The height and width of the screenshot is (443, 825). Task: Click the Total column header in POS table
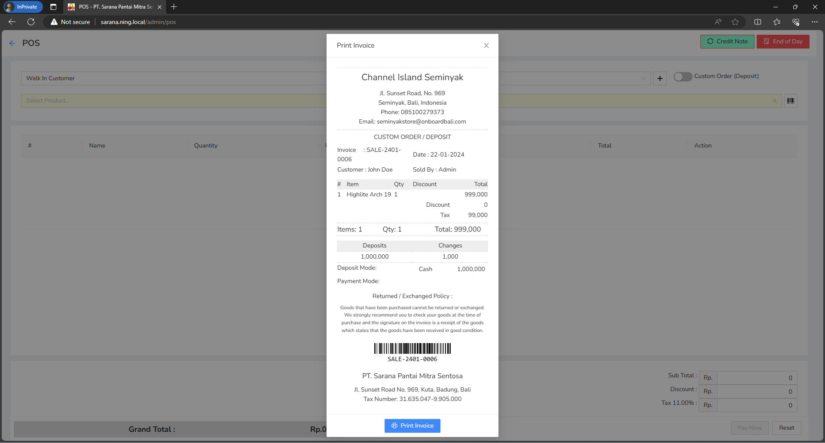pos(605,146)
